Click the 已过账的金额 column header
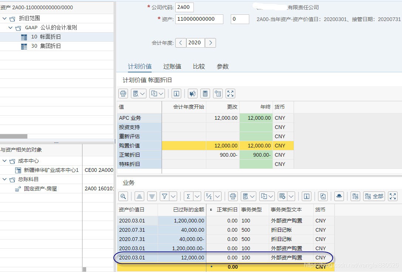The width and height of the screenshot is (402, 272). click(182, 210)
